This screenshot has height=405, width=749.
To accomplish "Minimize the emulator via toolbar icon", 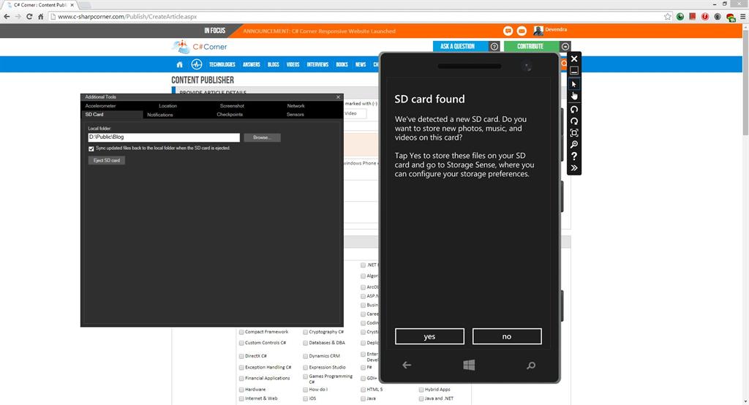I will (574, 71).
